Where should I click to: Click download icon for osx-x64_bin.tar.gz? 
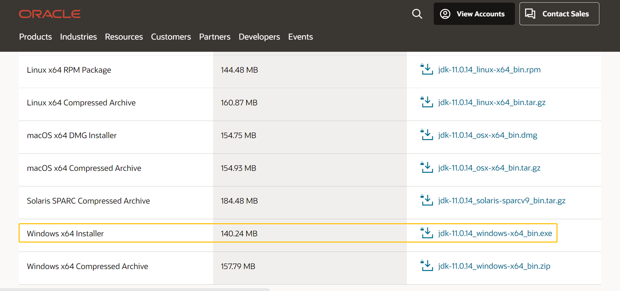coord(427,167)
